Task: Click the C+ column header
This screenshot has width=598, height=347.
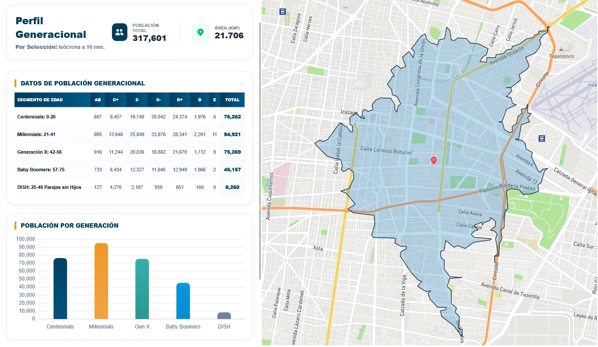Action: pyautogui.click(x=115, y=100)
